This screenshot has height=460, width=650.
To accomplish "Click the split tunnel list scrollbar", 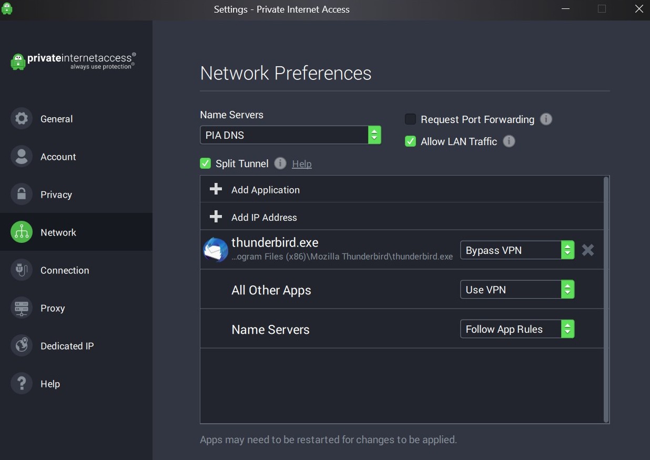I will 606,300.
